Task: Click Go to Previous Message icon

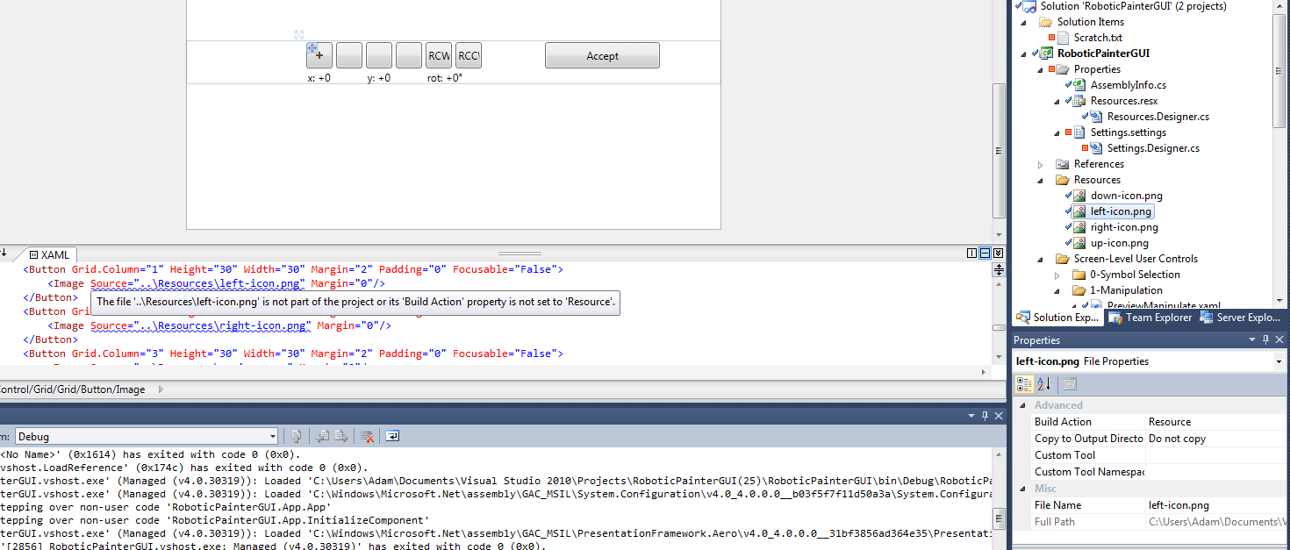Action: coord(322,436)
